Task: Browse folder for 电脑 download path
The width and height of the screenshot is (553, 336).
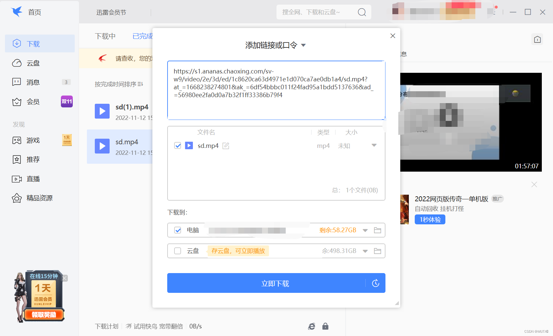Action: pyautogui.click(x=378, y=230)
